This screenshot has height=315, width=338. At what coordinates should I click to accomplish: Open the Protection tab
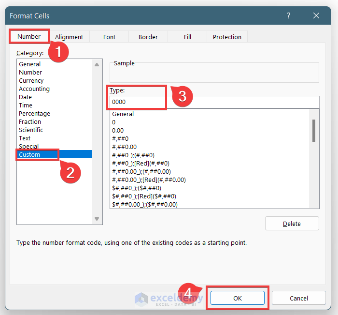227,37
